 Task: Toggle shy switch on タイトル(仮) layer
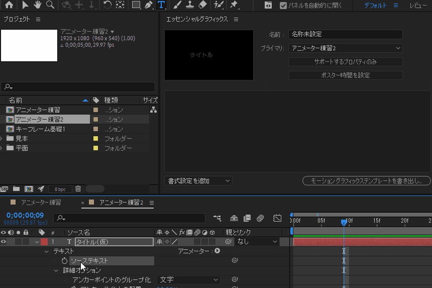coord(159,242)
